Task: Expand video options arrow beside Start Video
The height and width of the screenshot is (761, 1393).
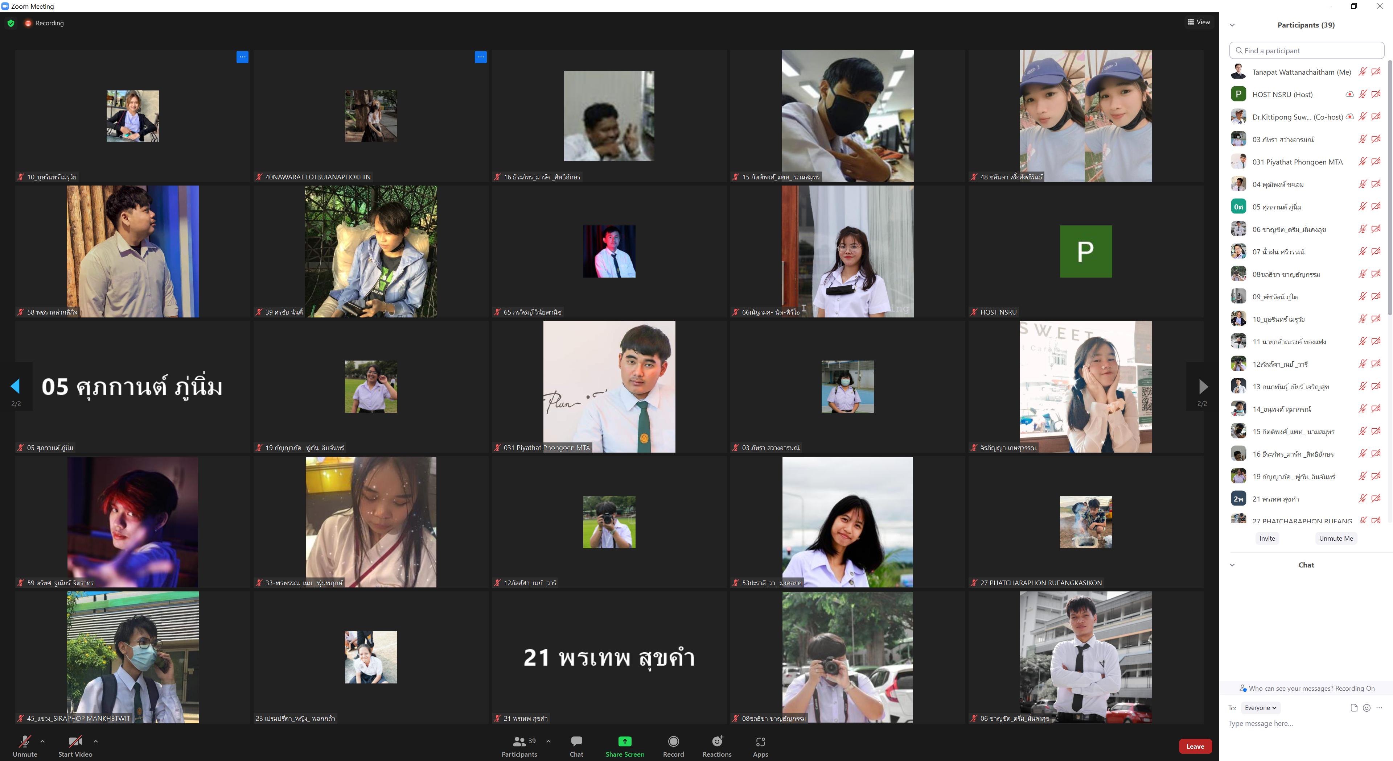Action: [96, 741]
